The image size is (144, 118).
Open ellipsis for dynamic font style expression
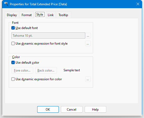[88, 44]
